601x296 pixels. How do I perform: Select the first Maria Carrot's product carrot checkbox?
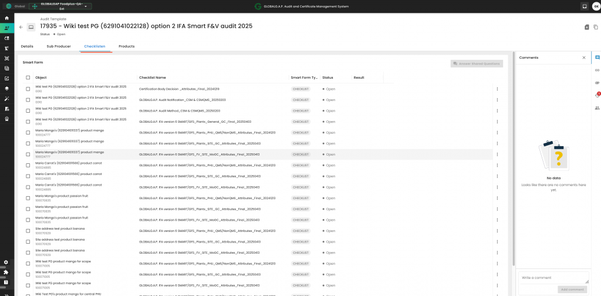tap(28, 164)
